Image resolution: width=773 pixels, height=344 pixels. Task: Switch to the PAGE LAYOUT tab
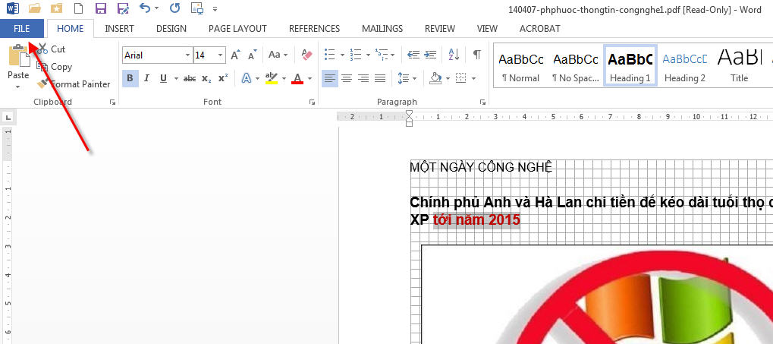point(237,28)
